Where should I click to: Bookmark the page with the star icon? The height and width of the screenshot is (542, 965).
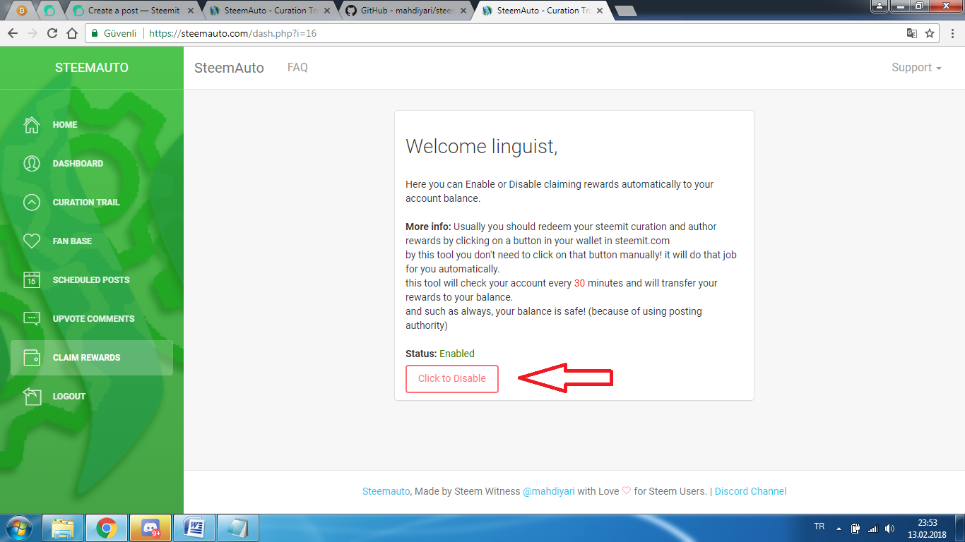(x=930, y=33)
